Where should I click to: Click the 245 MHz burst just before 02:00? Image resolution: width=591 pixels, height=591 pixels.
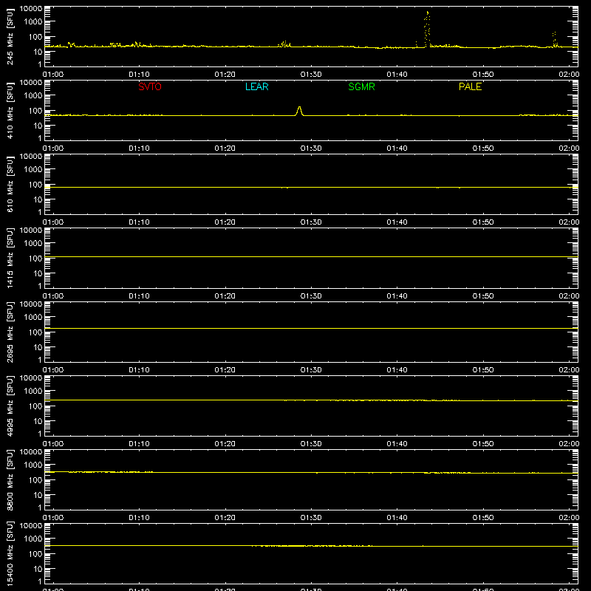[x=555, y=39]
